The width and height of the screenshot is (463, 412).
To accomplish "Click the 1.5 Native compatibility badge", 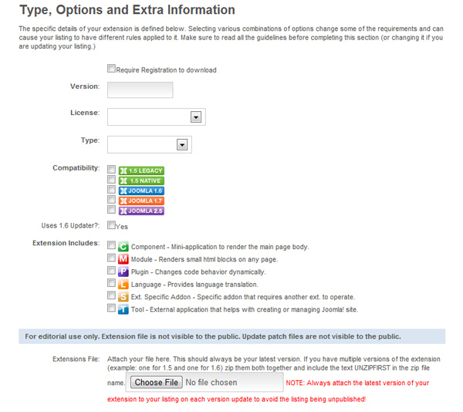I will pyautogui.click(x=141, y=181).
